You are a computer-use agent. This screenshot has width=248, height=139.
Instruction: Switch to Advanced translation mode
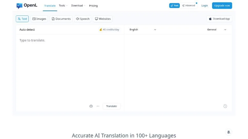(189, 5)
